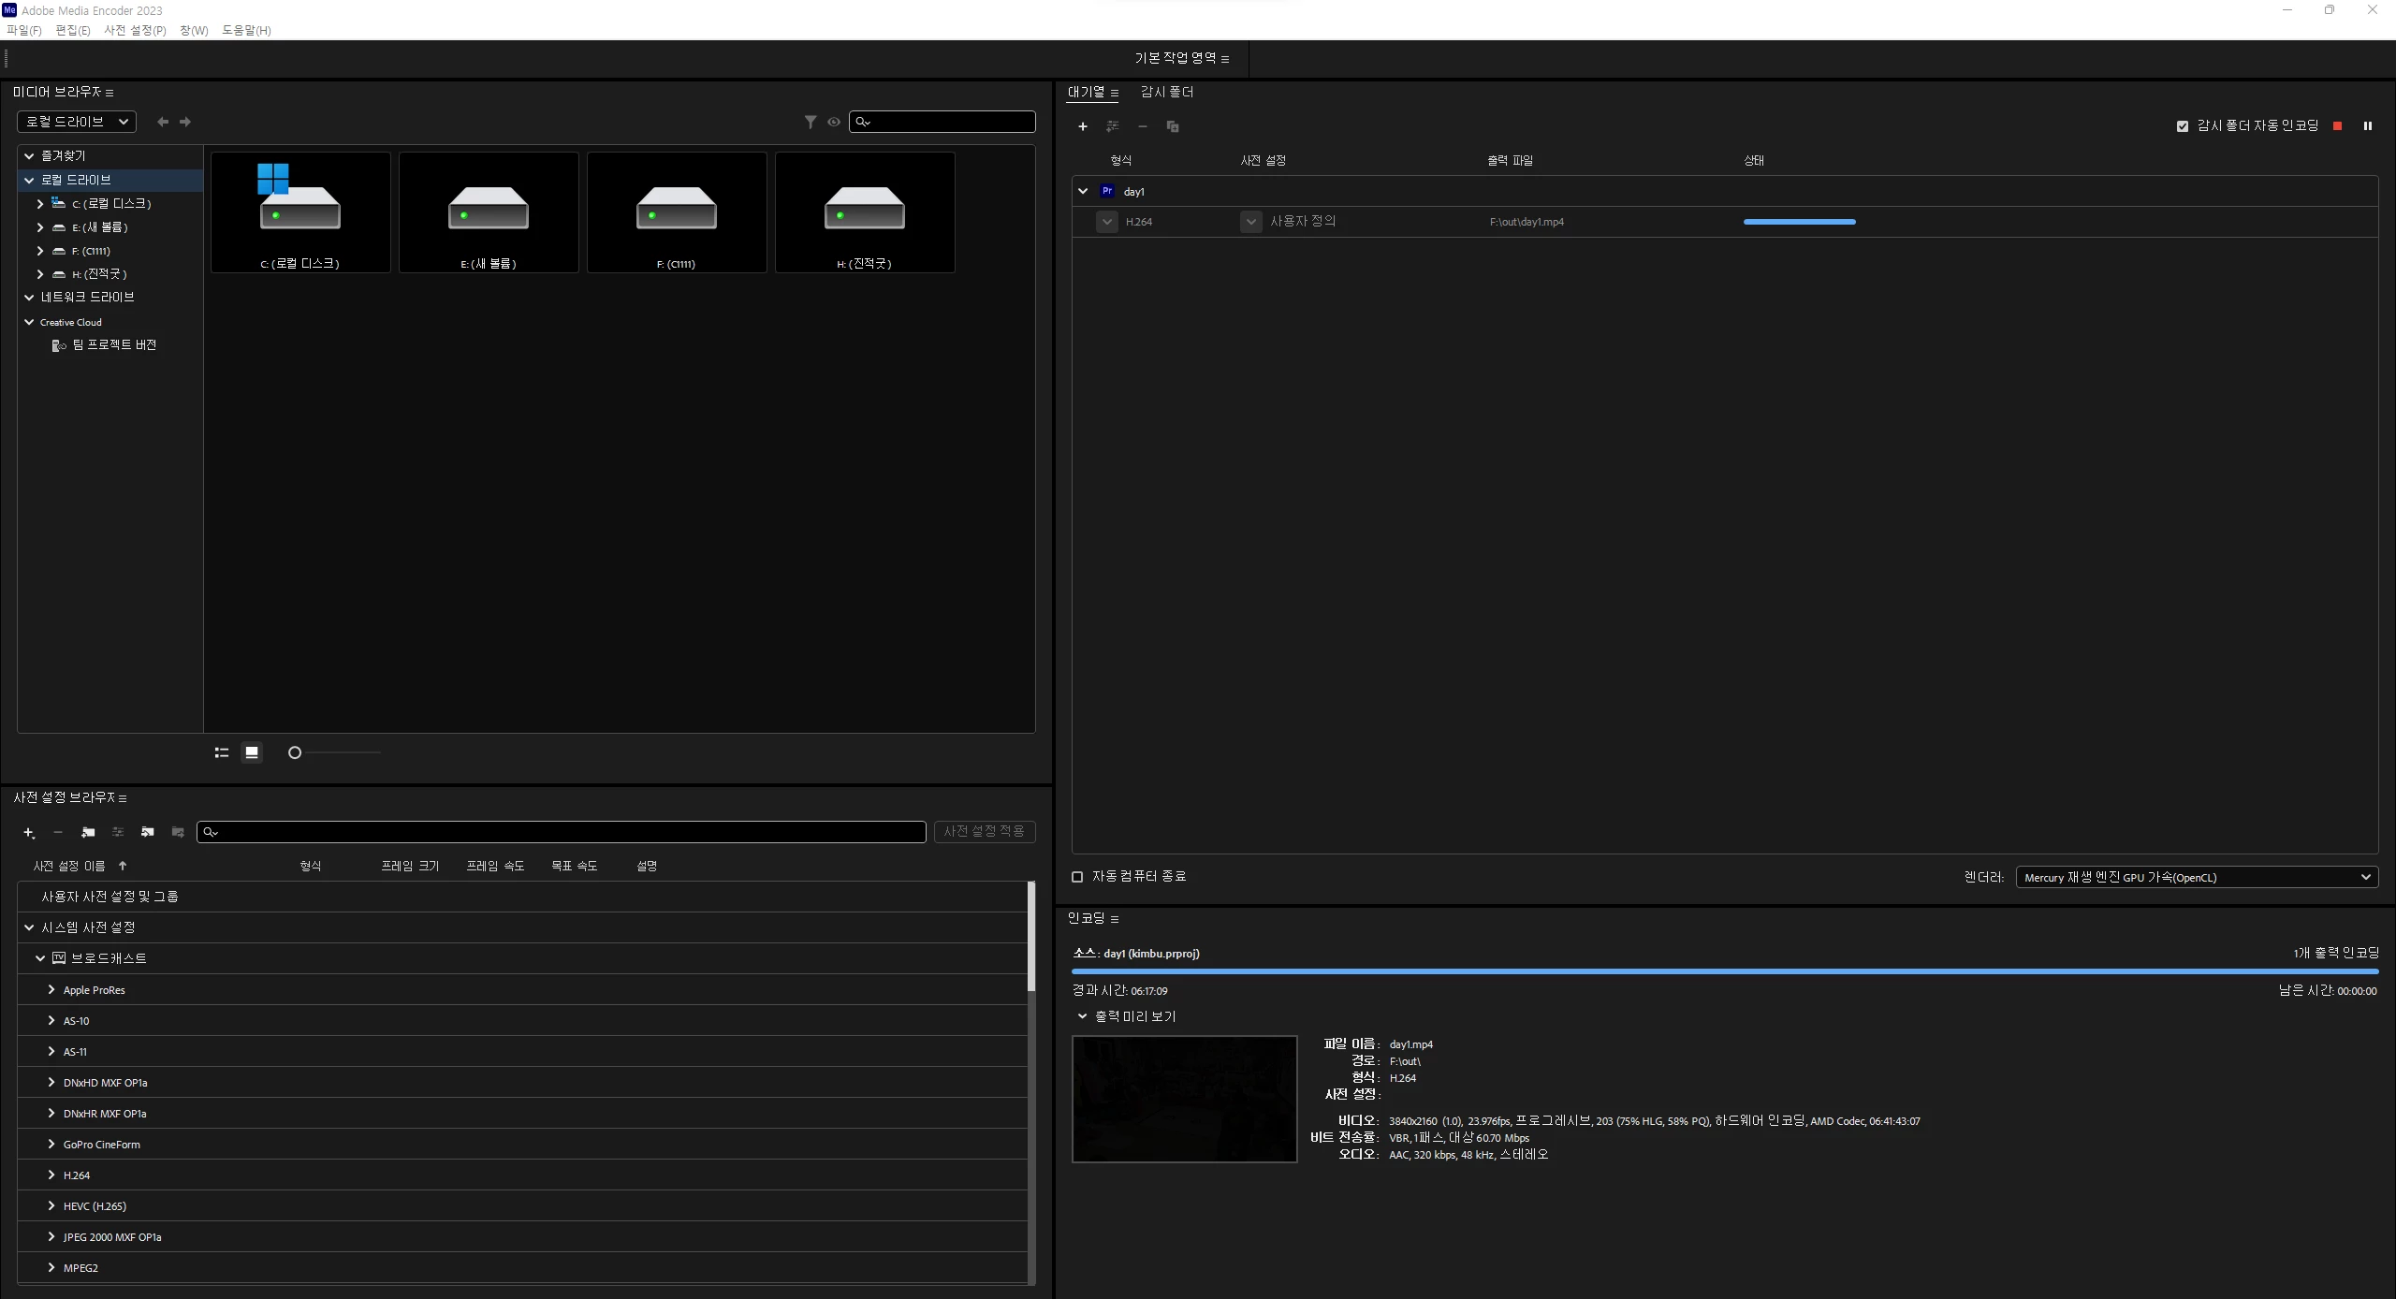2396x1299 pixels.
Task: Click the add source plus icon in queue
Action: pos(1083,126)
